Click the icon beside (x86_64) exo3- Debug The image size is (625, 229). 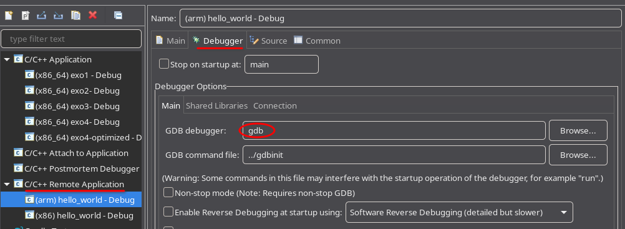point(29,106)
